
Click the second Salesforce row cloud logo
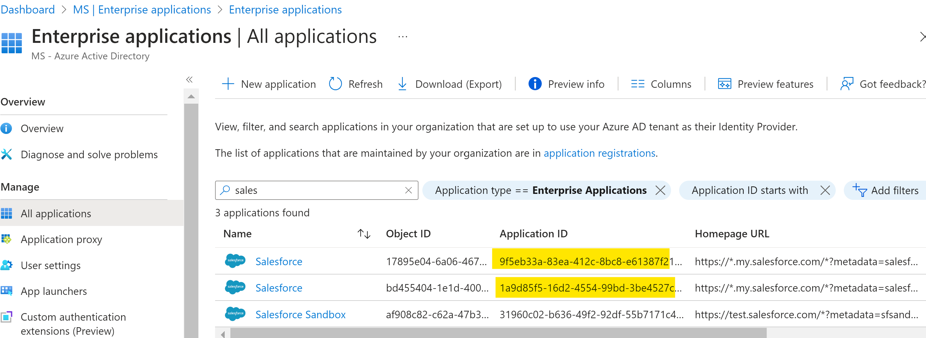pos(235,287)
